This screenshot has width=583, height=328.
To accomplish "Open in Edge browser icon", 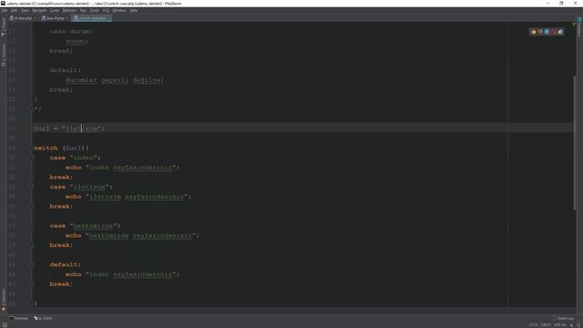I will coord(560,32).
